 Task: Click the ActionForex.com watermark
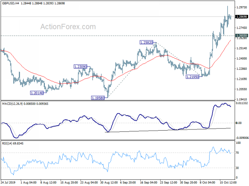(x=68, y=26)
